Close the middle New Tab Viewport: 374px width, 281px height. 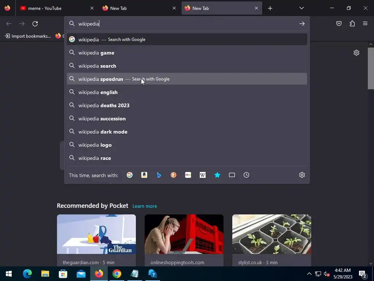pos(174,8)
